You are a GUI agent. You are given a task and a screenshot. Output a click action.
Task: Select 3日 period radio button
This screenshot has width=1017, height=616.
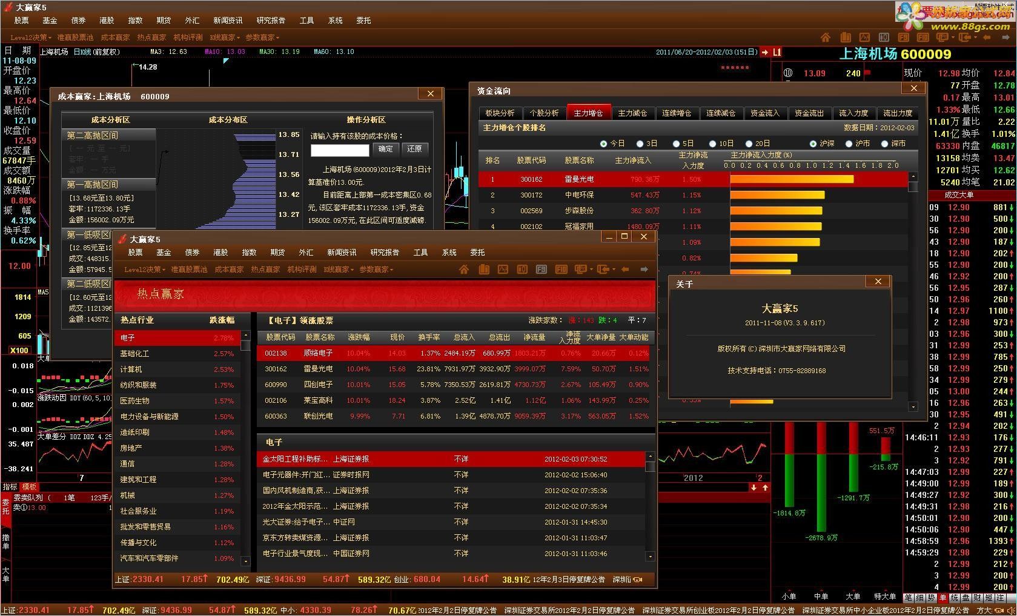point(640,144)
